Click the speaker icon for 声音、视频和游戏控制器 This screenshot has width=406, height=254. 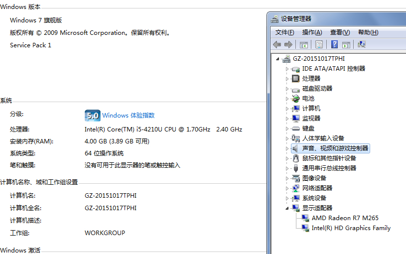point(295,148)
